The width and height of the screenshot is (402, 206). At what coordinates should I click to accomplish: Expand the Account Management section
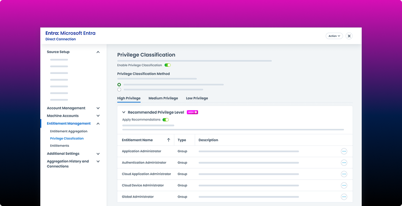coord(98,108)
